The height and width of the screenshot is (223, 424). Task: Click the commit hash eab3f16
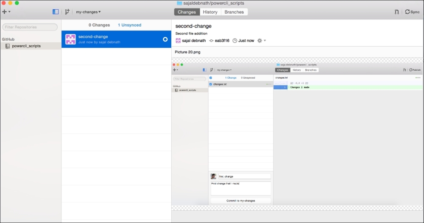click(222, 41)
